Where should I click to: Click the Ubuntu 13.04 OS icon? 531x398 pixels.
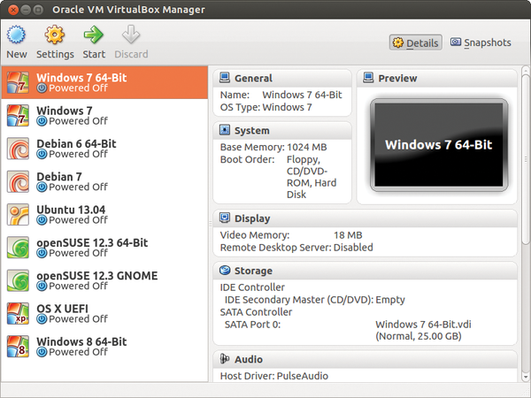18,215
